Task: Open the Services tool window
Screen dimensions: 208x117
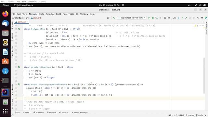Action: click(x=64, y=112)
